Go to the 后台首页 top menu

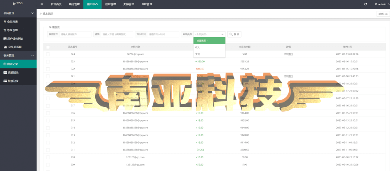point(56,4)
